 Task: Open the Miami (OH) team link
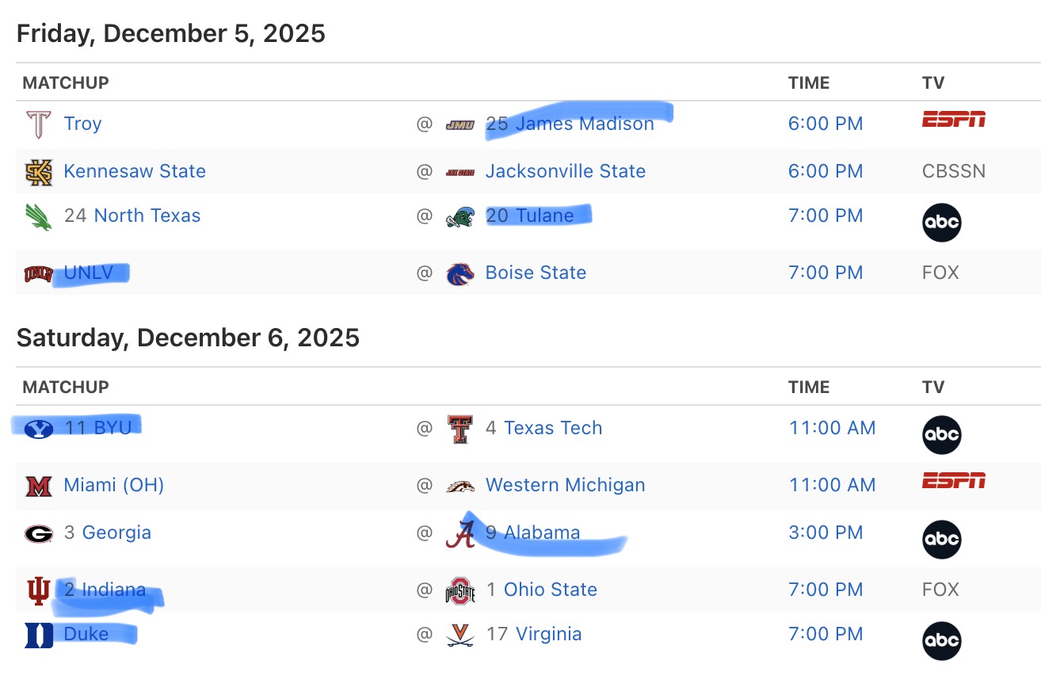[113, 485]
